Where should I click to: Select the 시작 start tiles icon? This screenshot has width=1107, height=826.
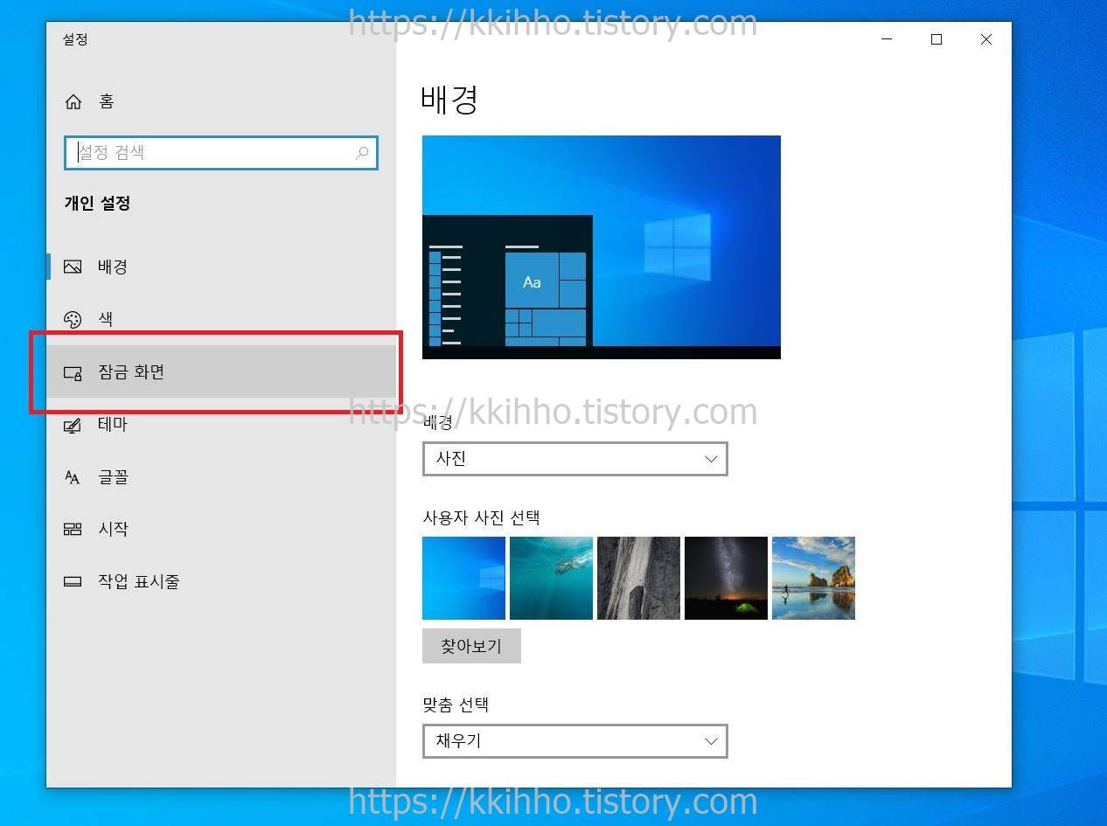pos(73,529)
